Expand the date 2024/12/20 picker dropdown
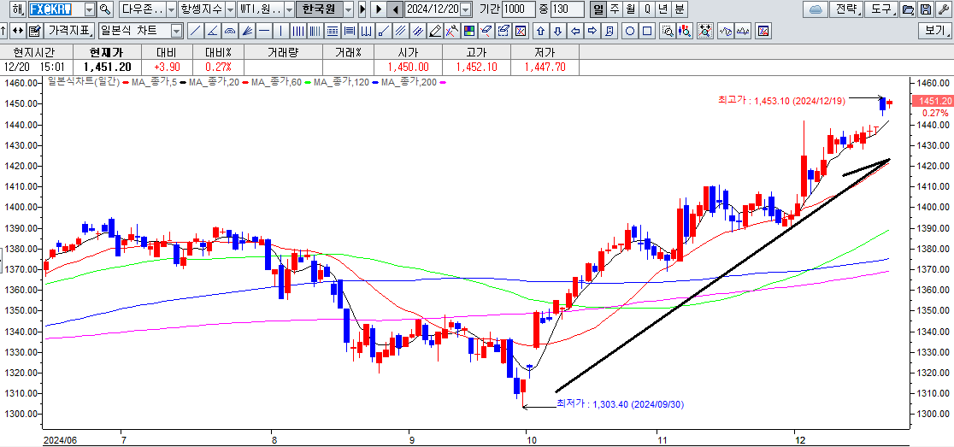Screen dimensions: 954x447 point(465,9)
